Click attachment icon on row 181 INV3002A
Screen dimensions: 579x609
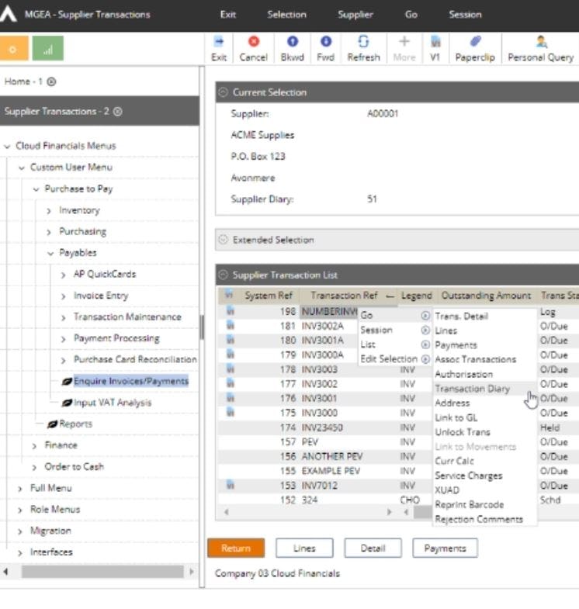pos(231,326)
